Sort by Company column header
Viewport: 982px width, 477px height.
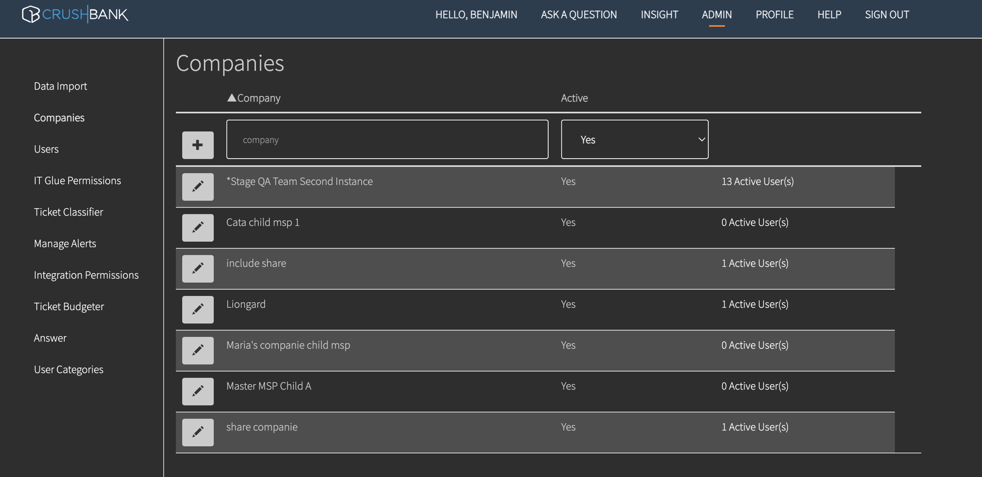(x=258, y=98)
